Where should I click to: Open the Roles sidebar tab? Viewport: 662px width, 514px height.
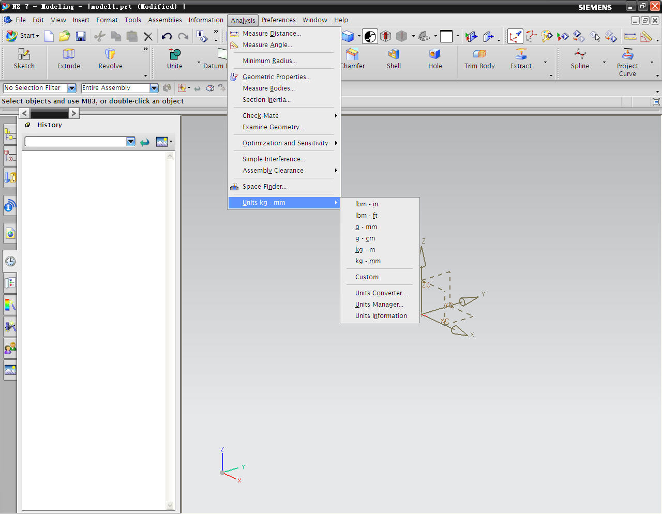click(10, 348)
